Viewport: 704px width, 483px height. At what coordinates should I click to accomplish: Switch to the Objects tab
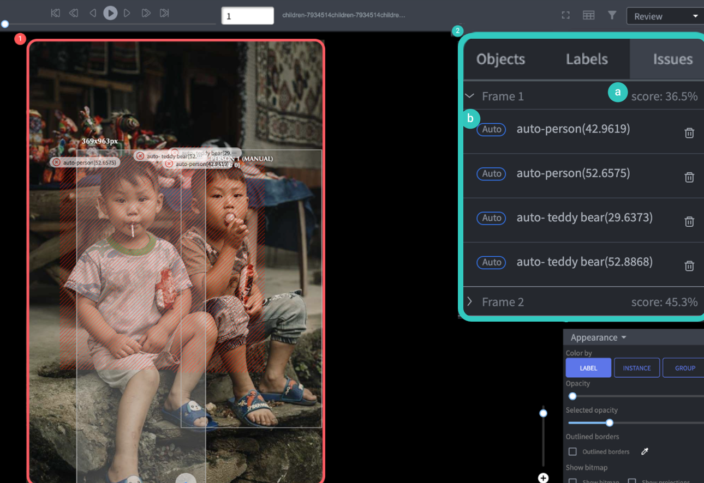pos(500,59)
